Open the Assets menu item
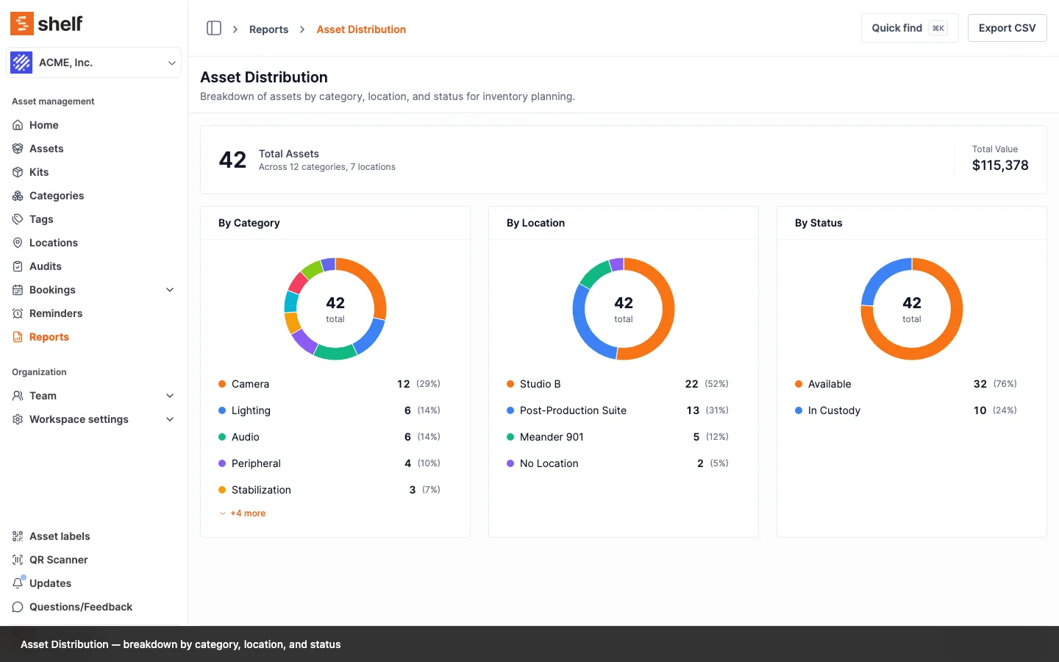Screen dimensions: 1059x662 pos(46,149)
